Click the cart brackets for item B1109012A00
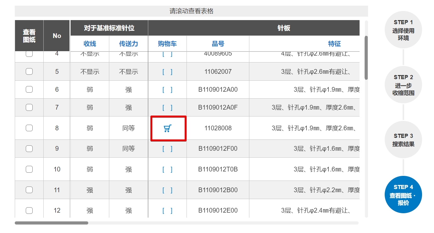This screenshot has height=233, width=434. (167, 90)
